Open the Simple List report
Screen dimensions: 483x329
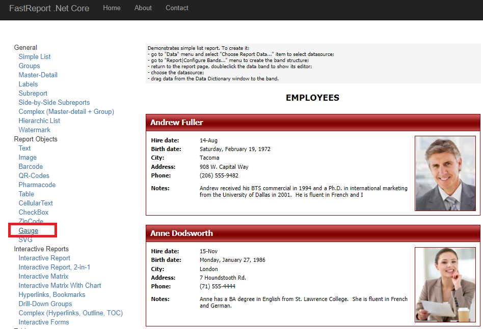(x=35, y=56)
